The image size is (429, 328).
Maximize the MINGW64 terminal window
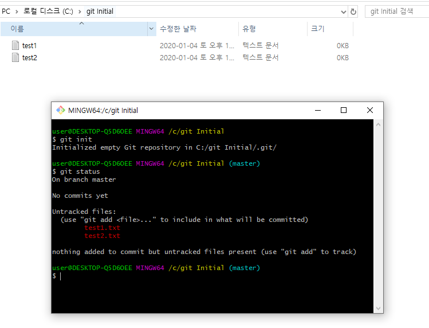344,110
